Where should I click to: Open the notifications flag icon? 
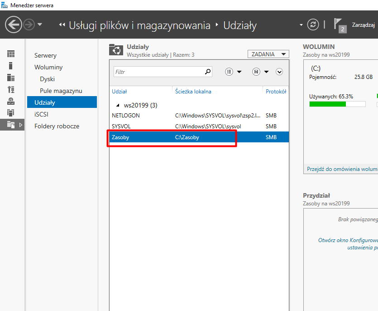pos(339,24)
